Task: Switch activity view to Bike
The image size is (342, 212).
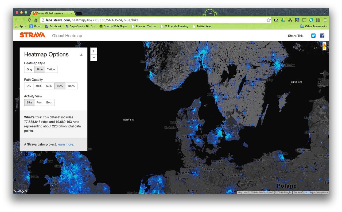Action: pos(29,103)
